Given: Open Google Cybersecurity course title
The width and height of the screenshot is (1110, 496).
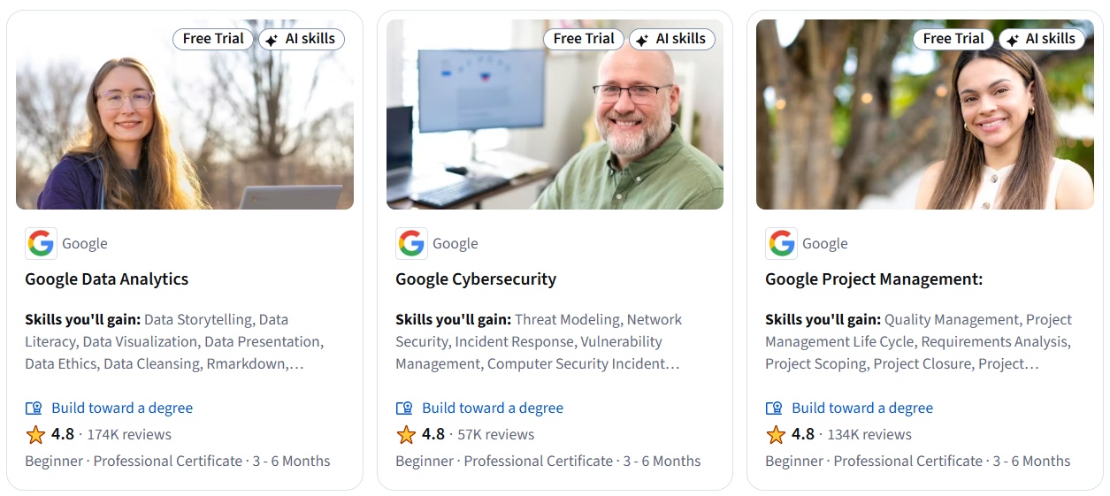Looking at the screenshot, I should pos(476,279).
